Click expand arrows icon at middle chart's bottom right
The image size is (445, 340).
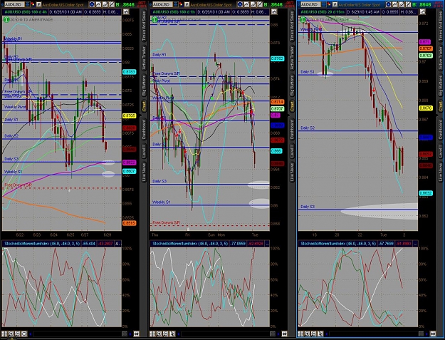pos(284,334)
